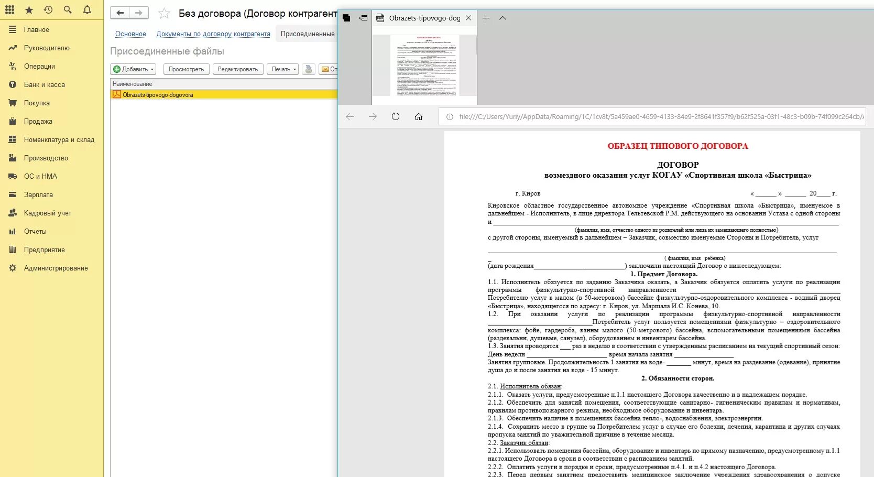Screen dimensions: 874x477
Task: Open the Зарплата section
Action: coord(38,195)
